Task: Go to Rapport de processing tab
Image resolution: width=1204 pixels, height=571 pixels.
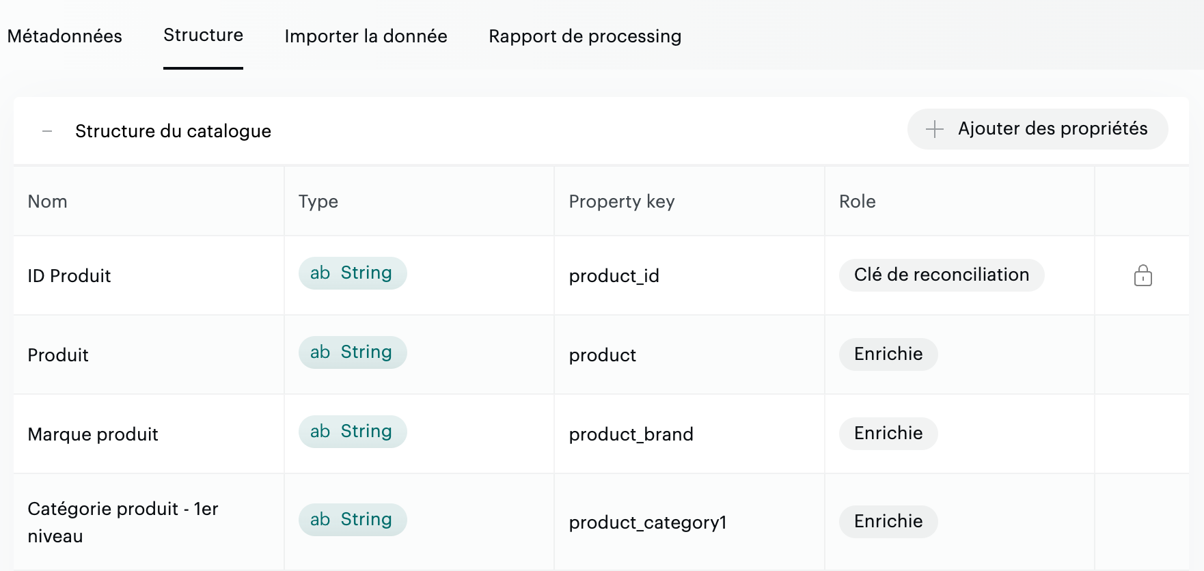Action: [x=585, y=36]
